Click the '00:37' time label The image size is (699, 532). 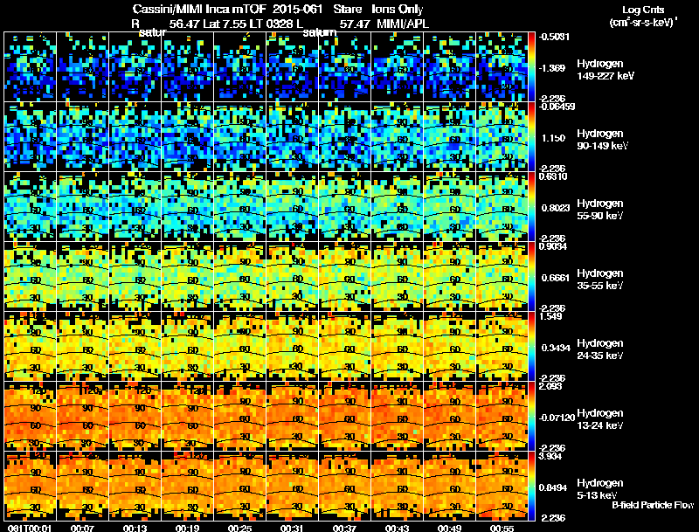(x=344, y=529)
